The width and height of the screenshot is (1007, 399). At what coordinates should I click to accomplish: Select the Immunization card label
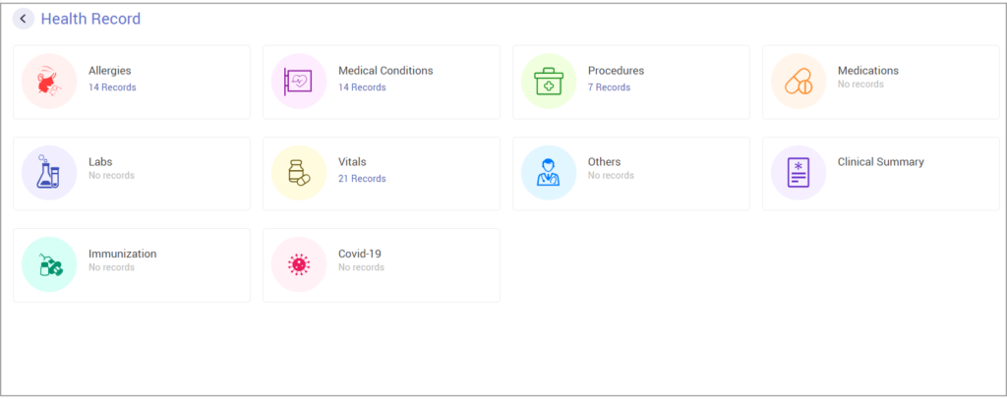(122, 254)
